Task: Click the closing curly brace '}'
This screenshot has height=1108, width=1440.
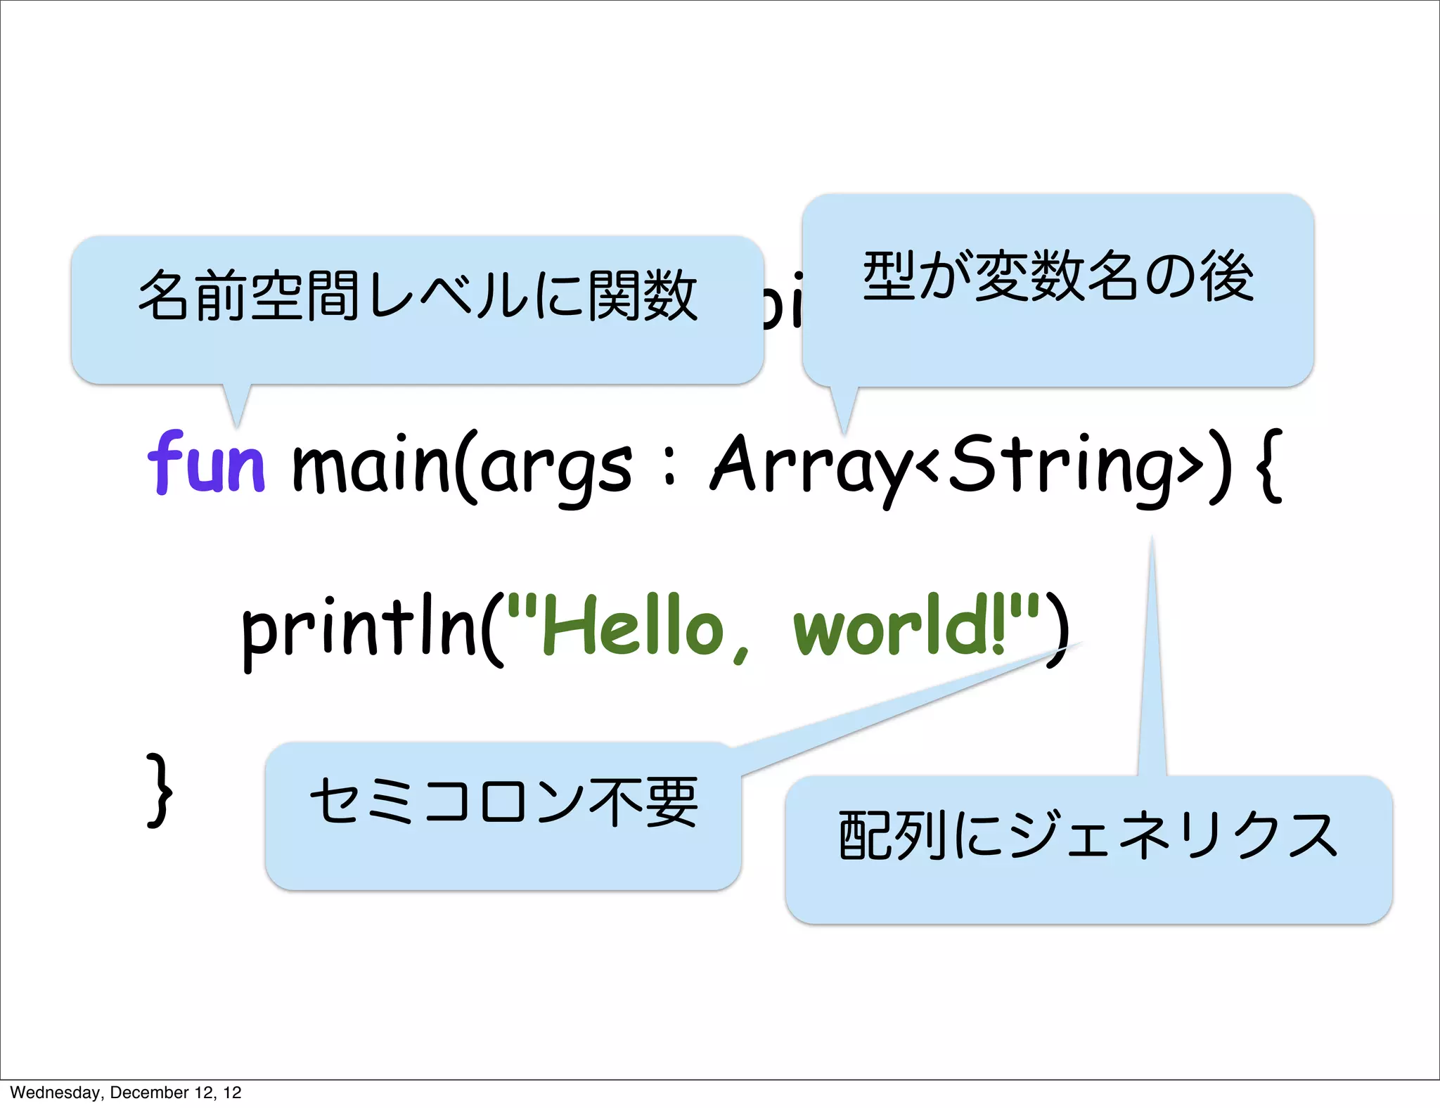Action: click(x=160, y=790)
